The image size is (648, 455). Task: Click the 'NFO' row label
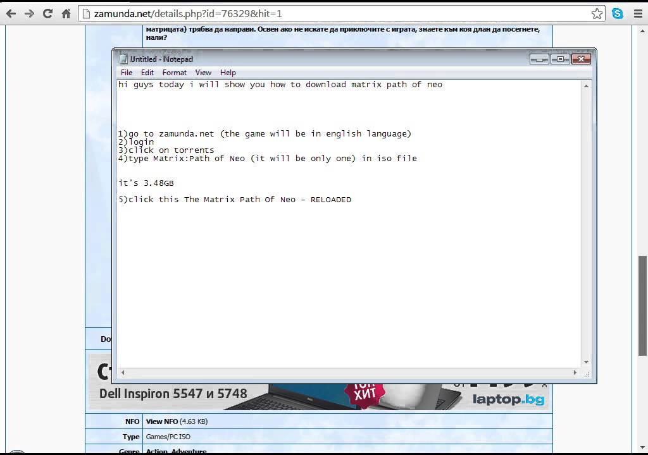[x=132, y=422]
